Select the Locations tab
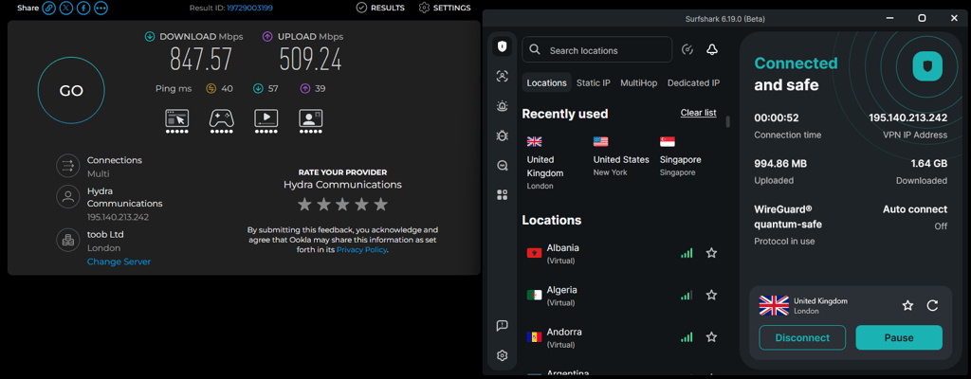This screenshot has width=971, height=379. tap(547, 83)
